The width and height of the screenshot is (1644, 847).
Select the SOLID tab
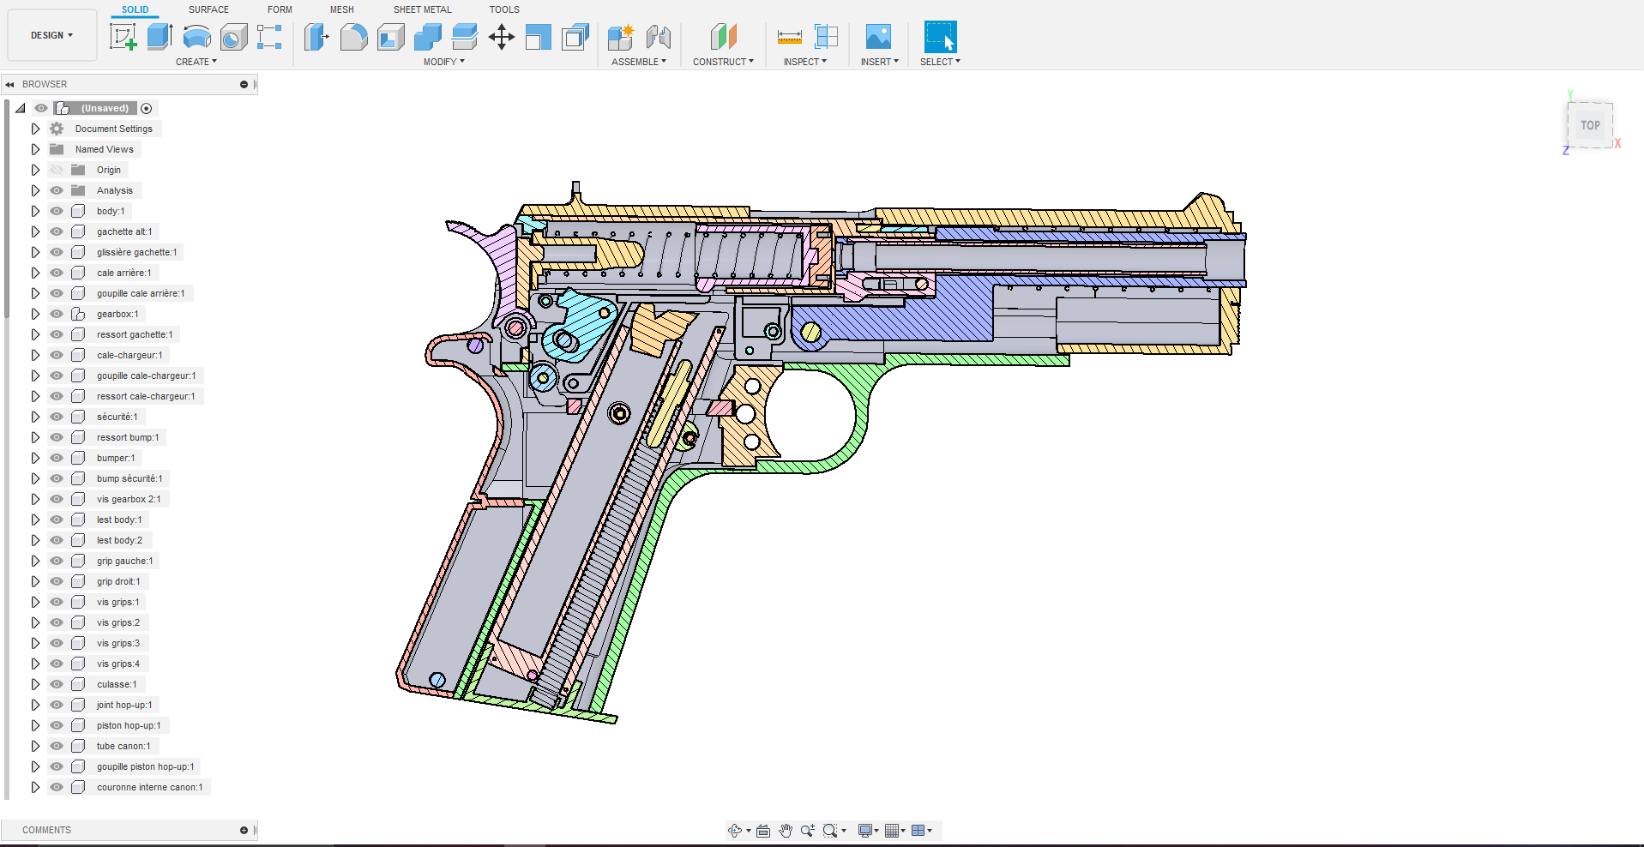click(135, 9)
